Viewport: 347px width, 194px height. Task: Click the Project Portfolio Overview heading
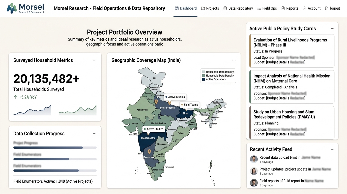[x=125, y=32]
